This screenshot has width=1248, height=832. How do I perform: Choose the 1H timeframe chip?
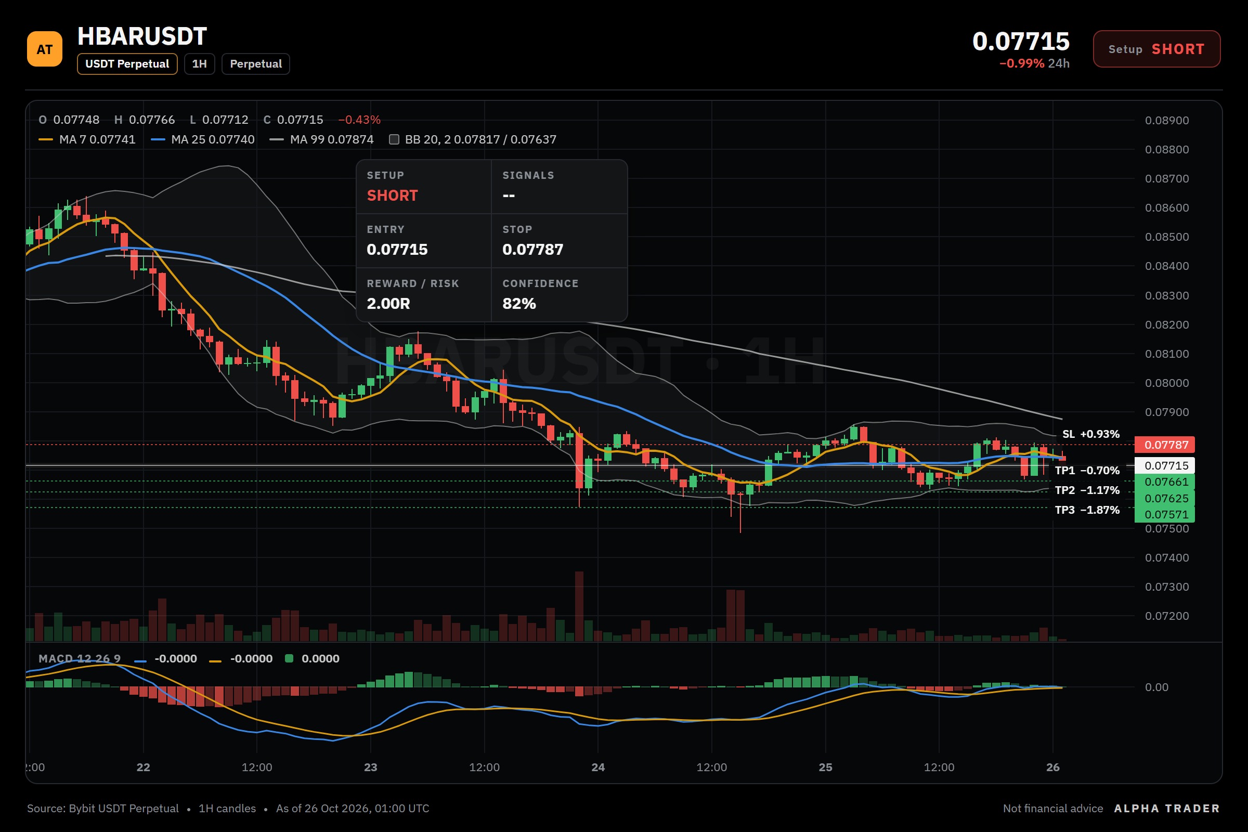200,63
